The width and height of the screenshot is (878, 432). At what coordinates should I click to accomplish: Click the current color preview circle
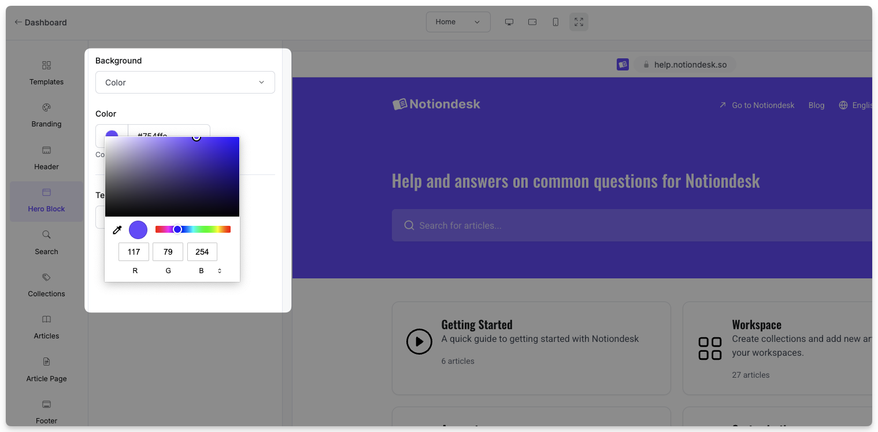tap(138, 229)
